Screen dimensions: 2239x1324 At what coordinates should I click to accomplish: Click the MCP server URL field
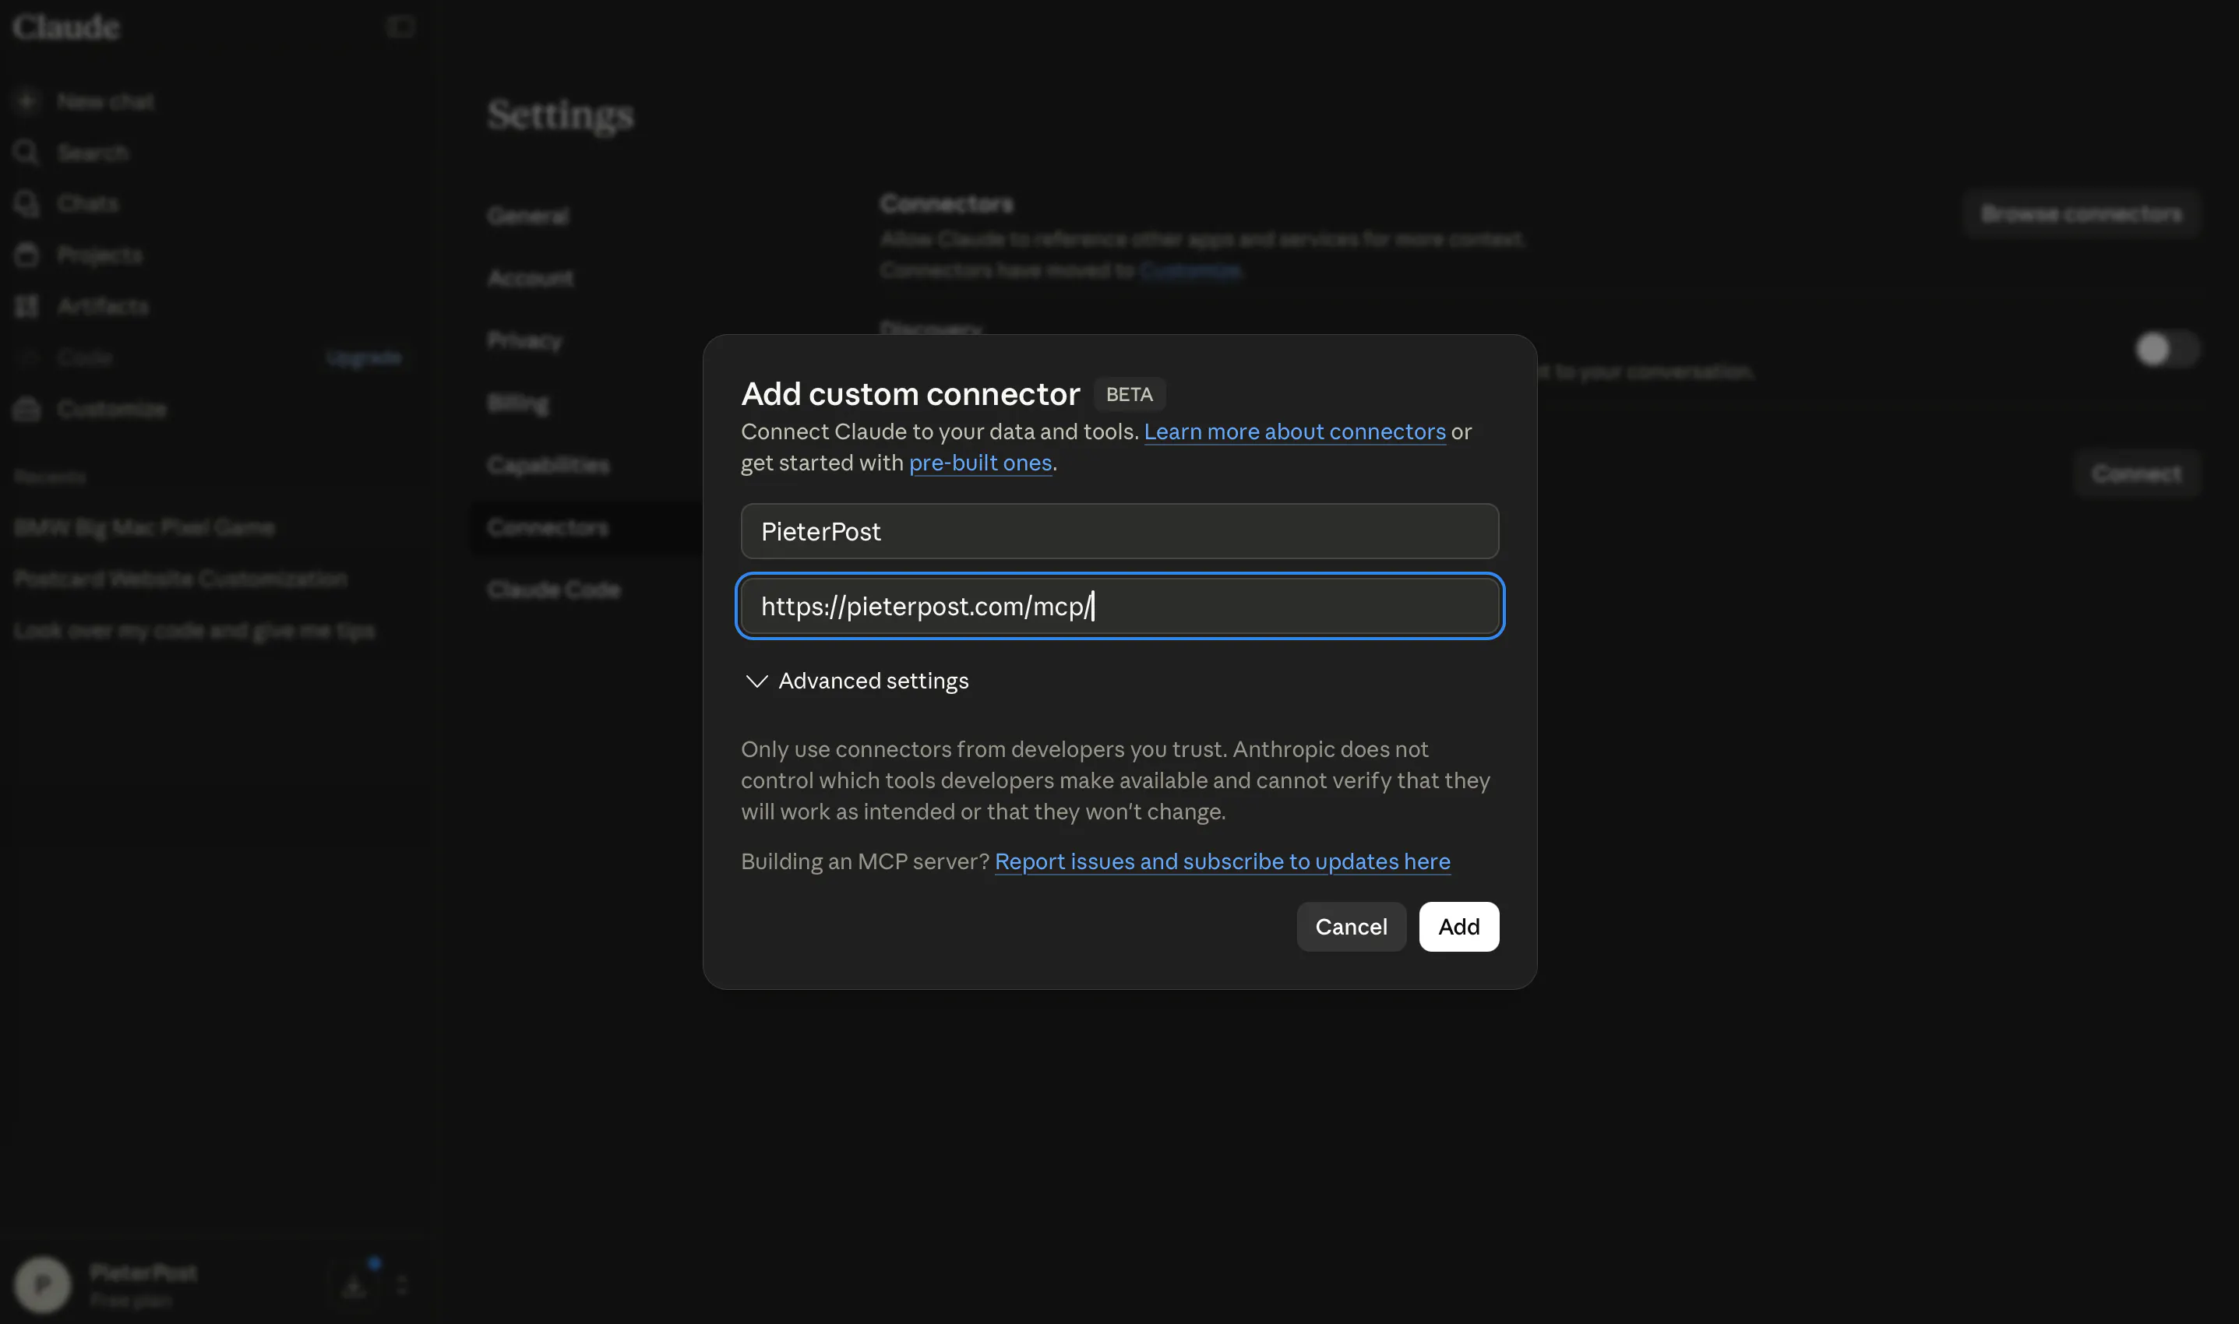click(x=1119, y=607)
